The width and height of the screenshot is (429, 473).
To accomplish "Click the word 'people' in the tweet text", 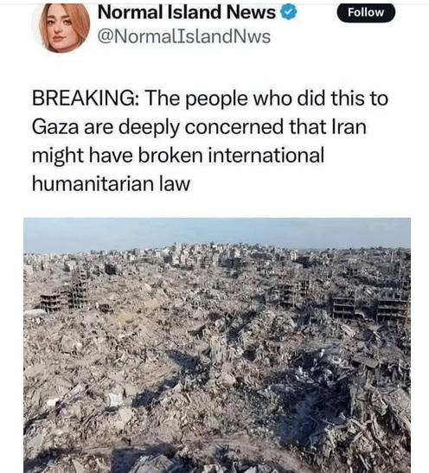I will click(216, 99).
